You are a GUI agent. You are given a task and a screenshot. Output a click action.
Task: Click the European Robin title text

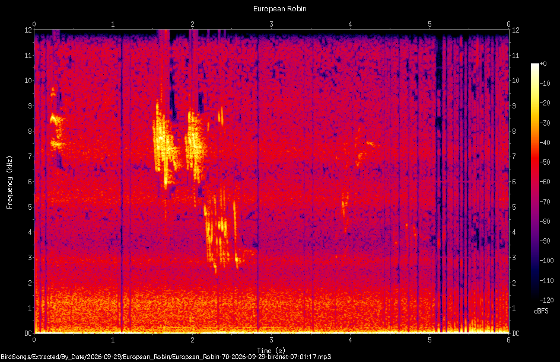279,8
